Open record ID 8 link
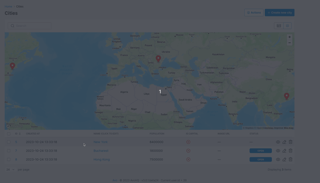This screenshot has height=183, width=320. coord(16,160)
